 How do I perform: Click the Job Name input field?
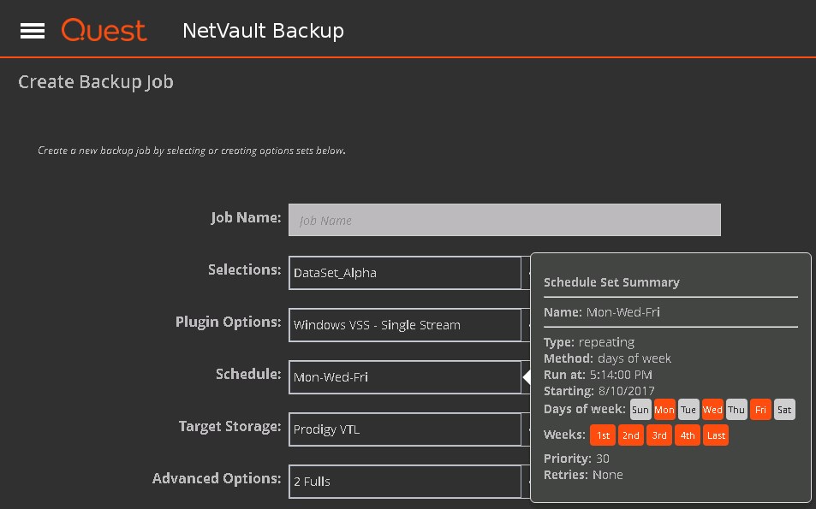tap(504, 220)
